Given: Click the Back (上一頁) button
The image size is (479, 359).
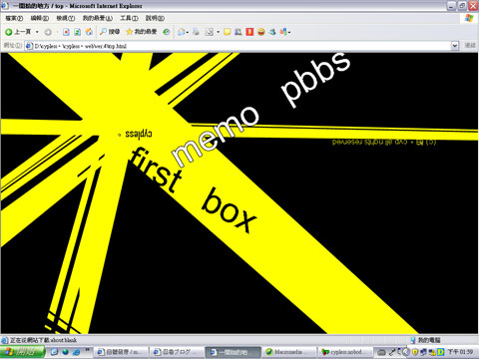Looking at the screenshot, I should [x=18, y=32].
